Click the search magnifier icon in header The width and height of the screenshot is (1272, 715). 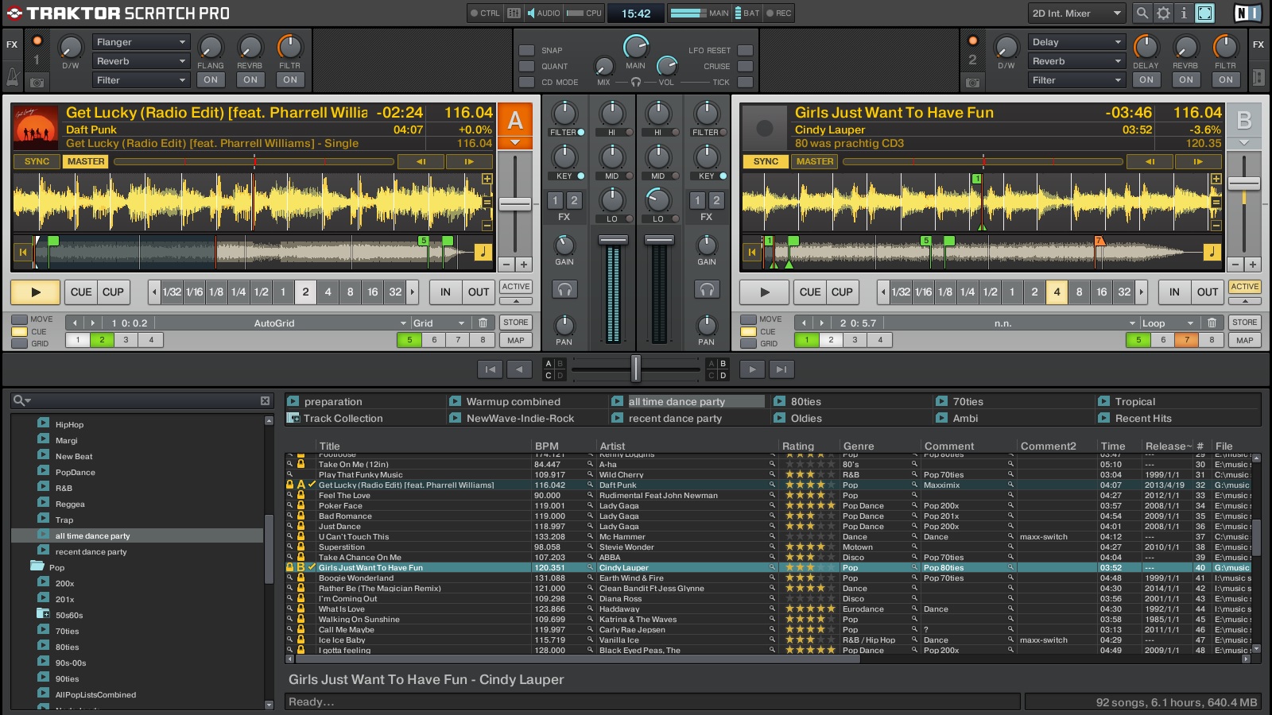pos(1142,13)
